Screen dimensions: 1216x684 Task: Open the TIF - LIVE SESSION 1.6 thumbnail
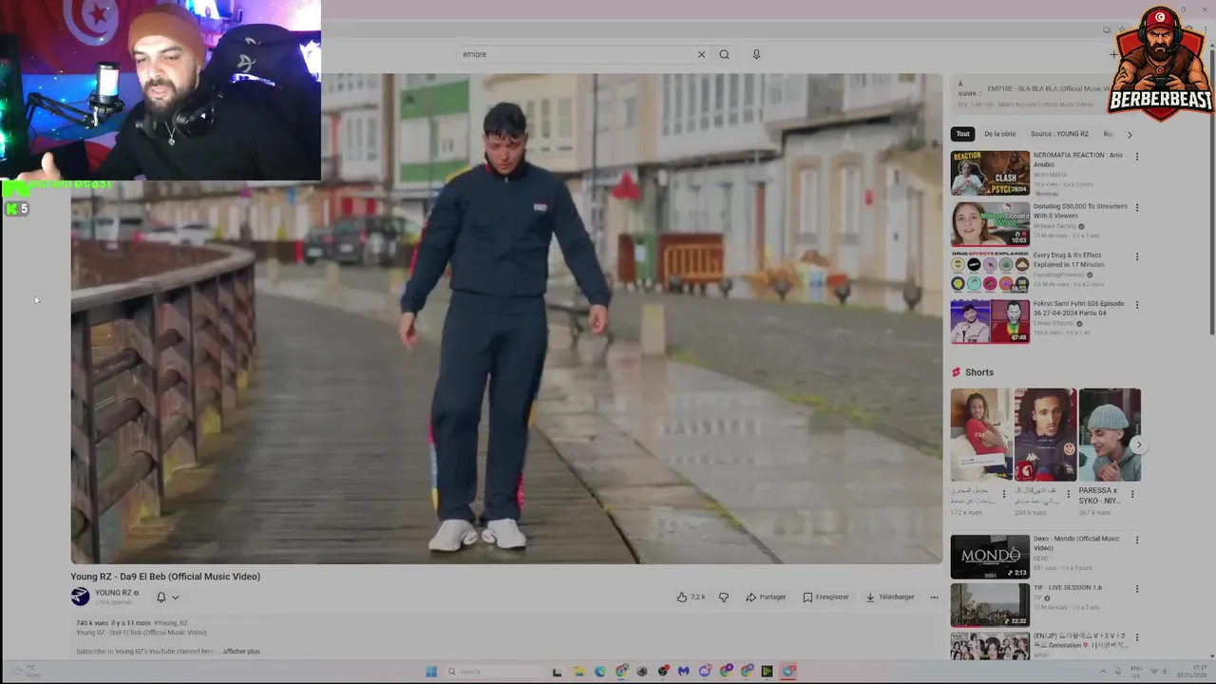tap(990, 604)
